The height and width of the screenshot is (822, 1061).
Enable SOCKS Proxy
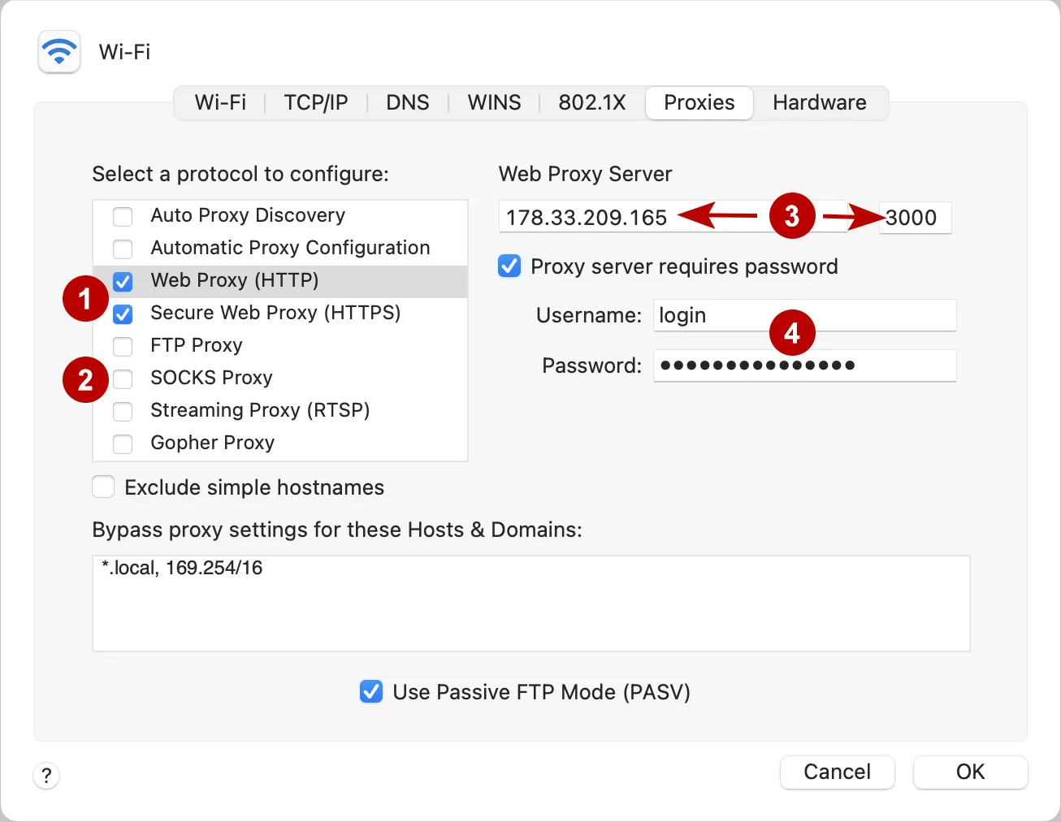click(x=123, y=379)
